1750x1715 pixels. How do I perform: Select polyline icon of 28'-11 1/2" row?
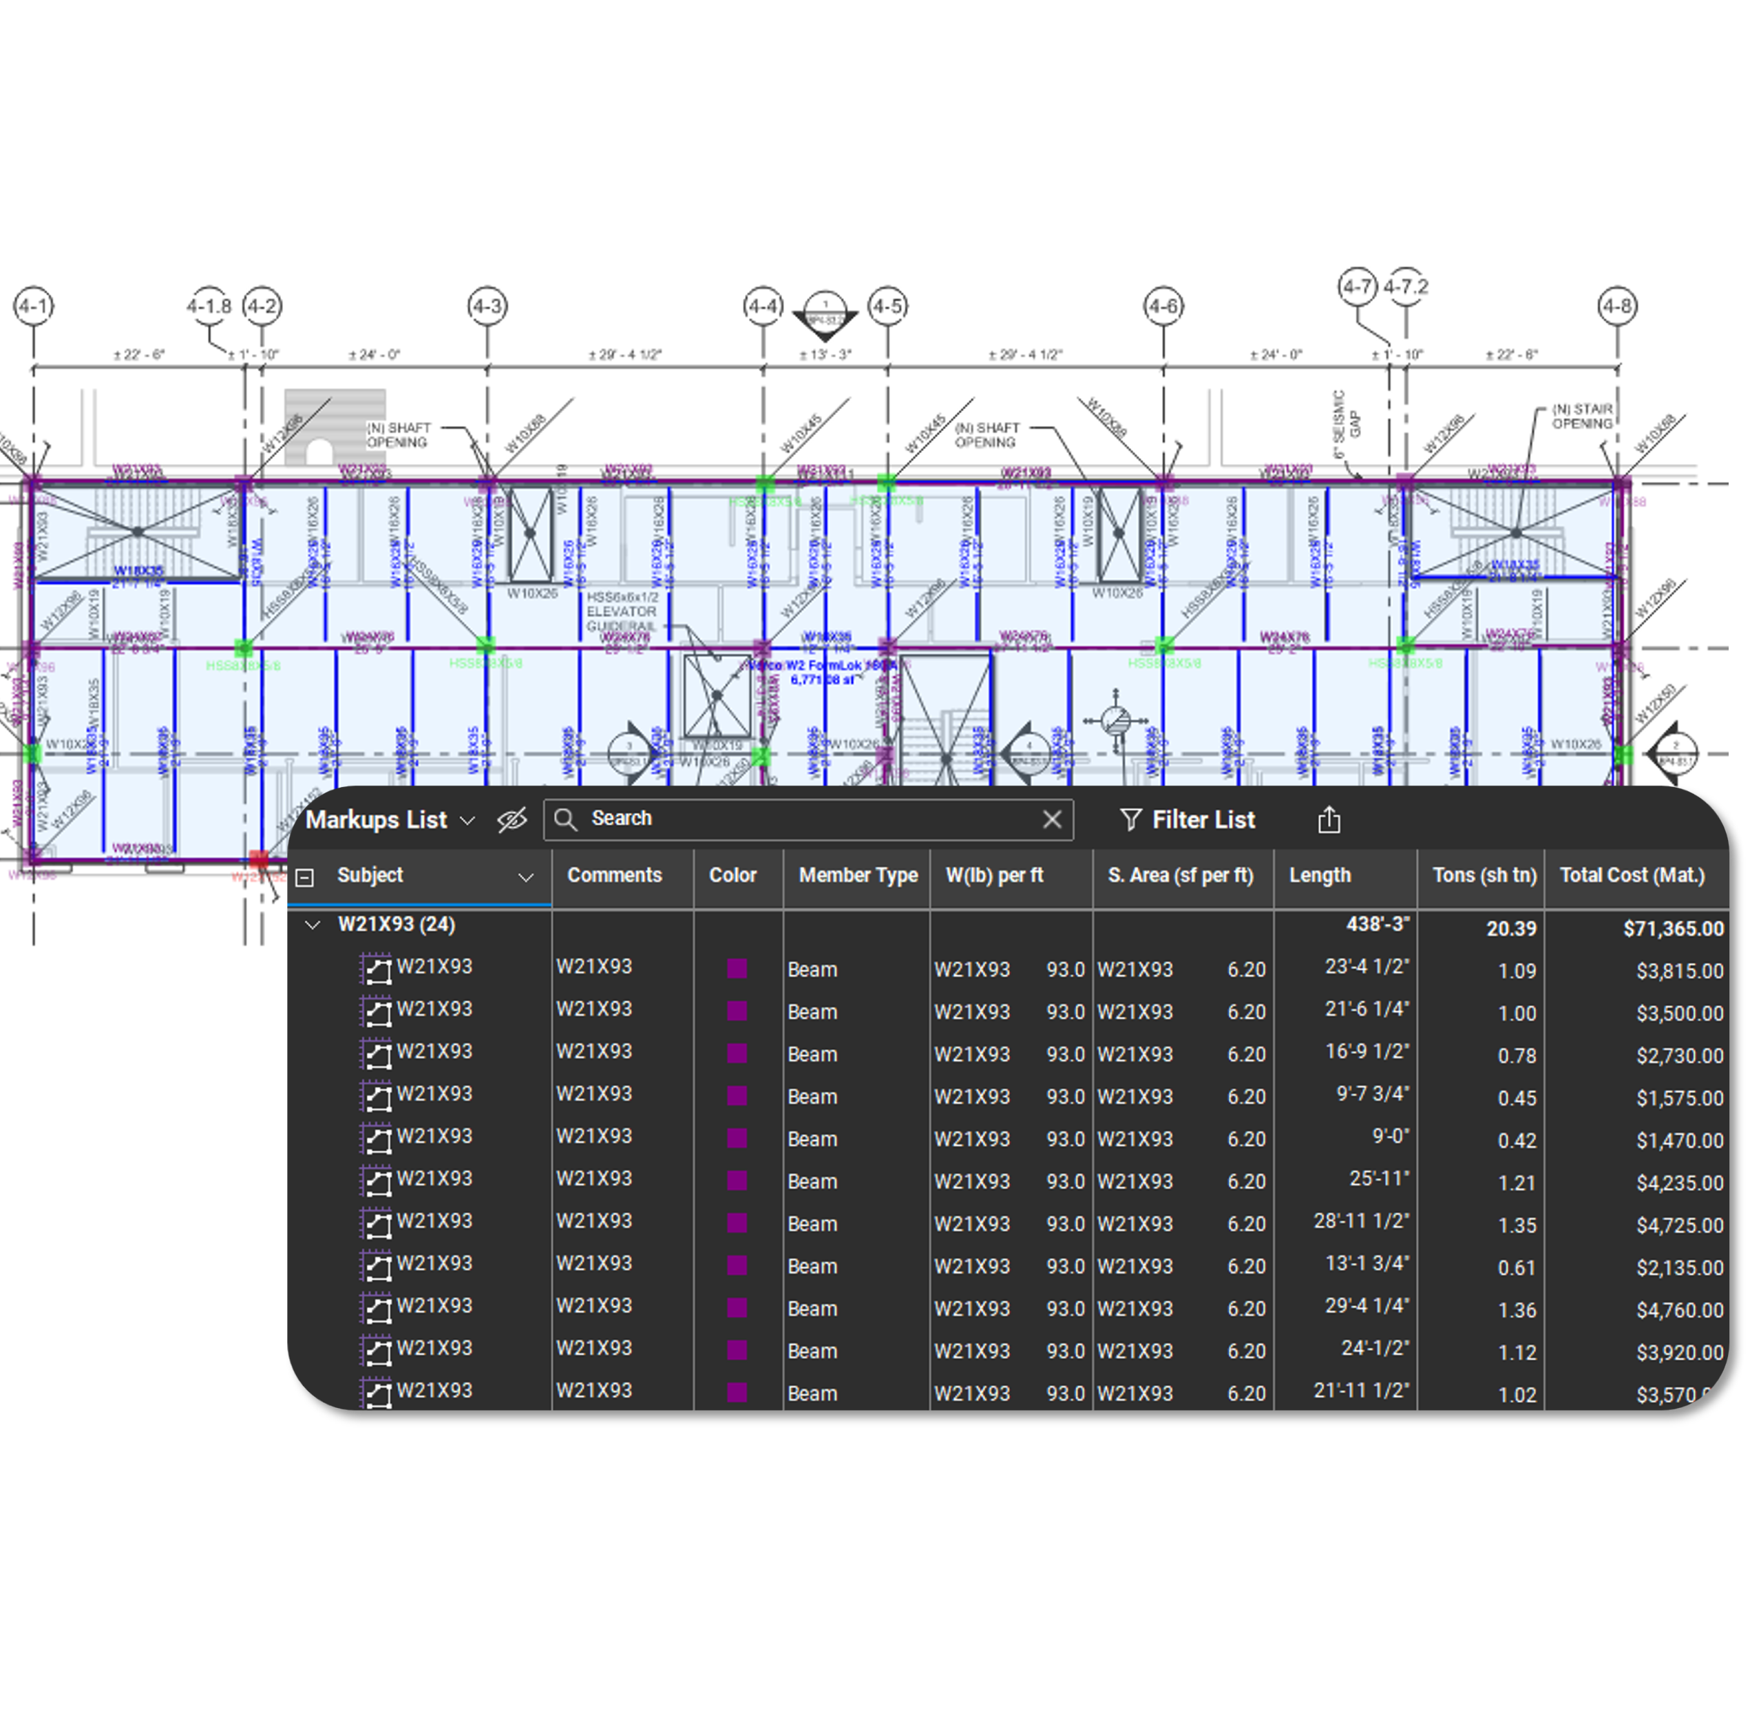pos(376,1222)
